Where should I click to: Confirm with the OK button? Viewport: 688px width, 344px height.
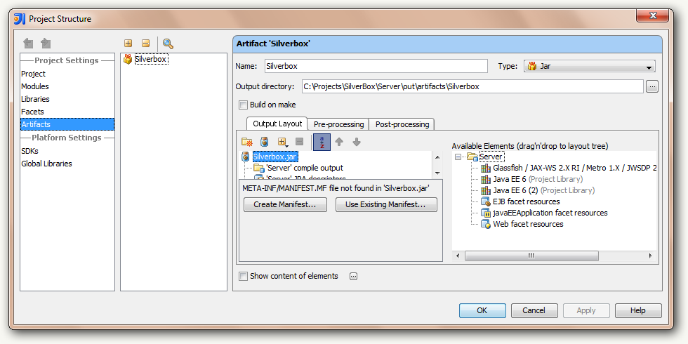tap(482, 310)
